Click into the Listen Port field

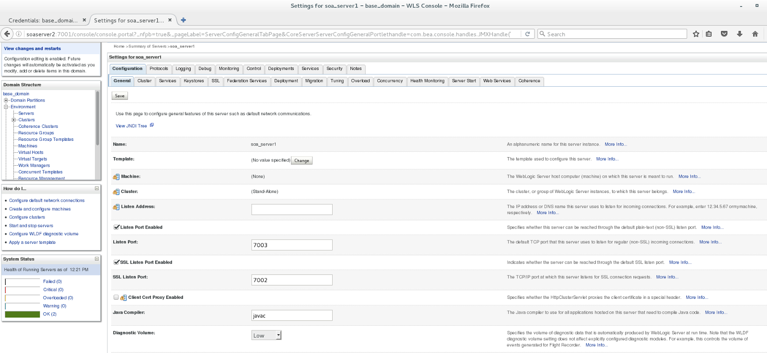291,245
